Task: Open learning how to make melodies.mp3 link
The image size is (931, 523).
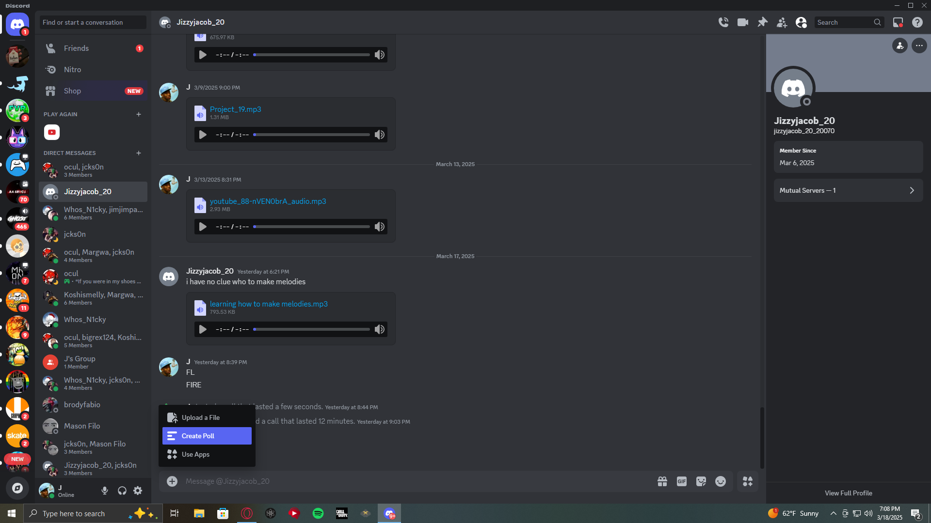Action: coord(269,304)
